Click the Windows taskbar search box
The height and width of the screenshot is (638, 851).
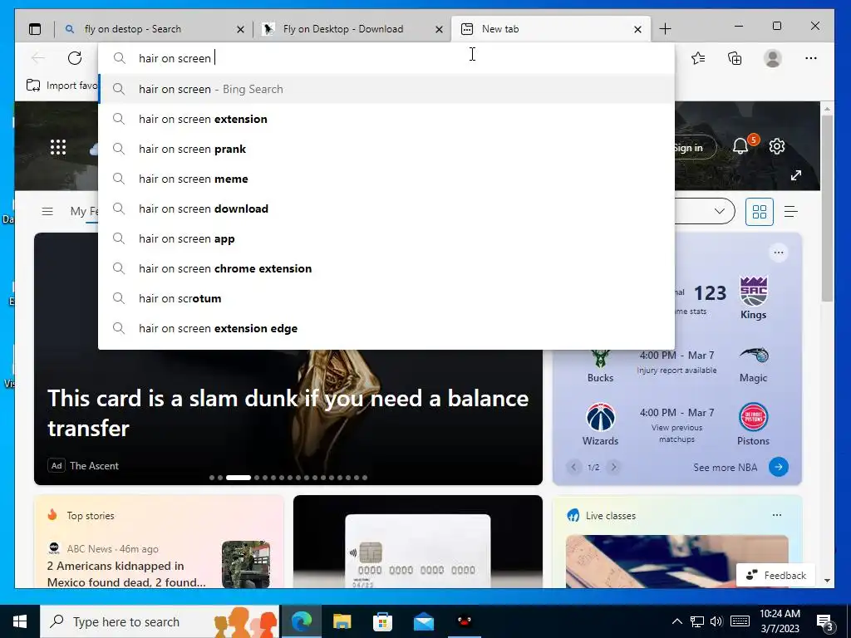point(160,621)
